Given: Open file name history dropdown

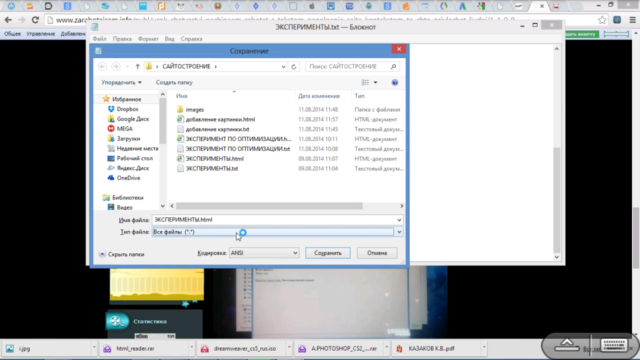Looking at the screenshot, I should (x=399, y=220).
